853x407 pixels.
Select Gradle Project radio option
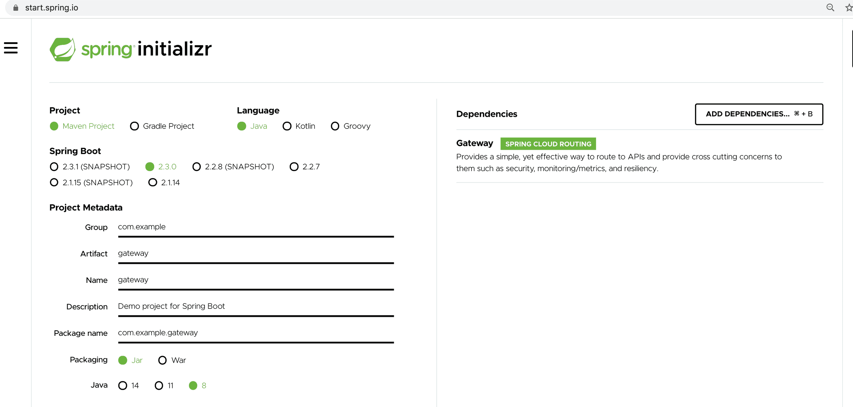[162, 126]
